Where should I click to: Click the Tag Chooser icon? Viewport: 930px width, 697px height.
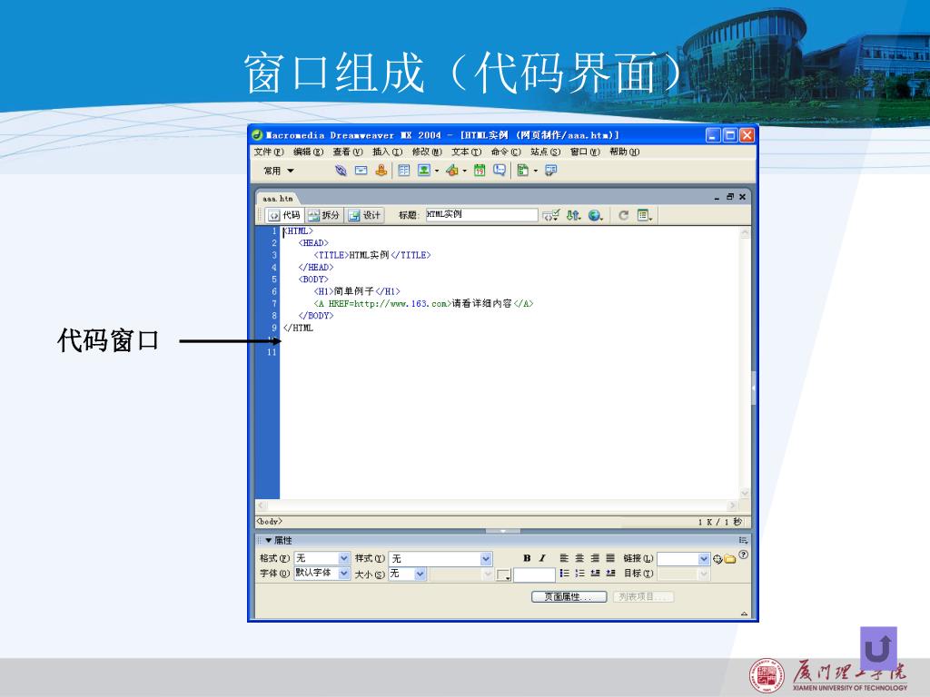click(551, 171)
